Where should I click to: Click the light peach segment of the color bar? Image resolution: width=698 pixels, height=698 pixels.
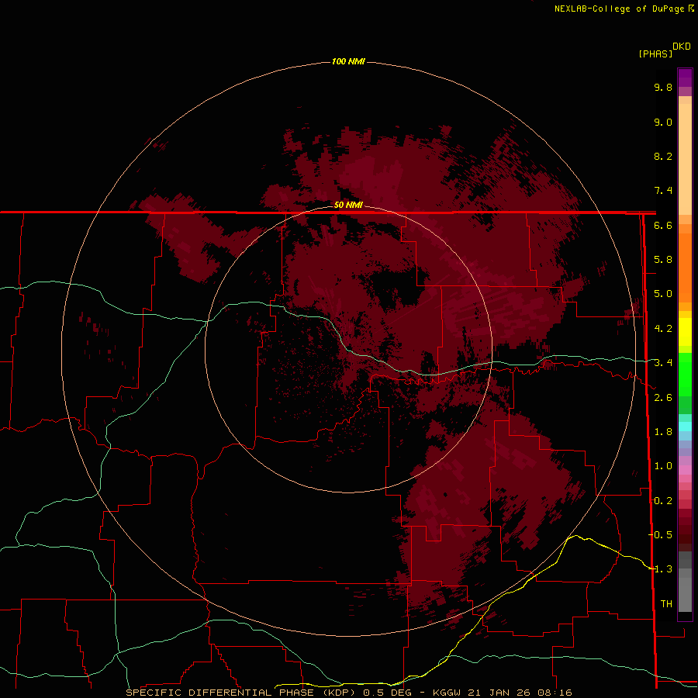pos(685,159)
